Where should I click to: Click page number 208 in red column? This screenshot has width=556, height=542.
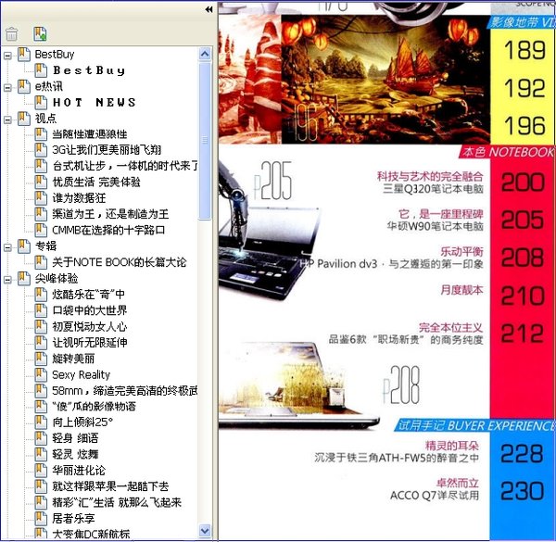coord(523,258)
